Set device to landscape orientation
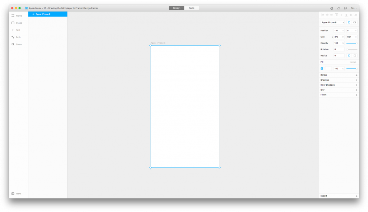Viewport: 368px width, 212px height. pos(355,22)
